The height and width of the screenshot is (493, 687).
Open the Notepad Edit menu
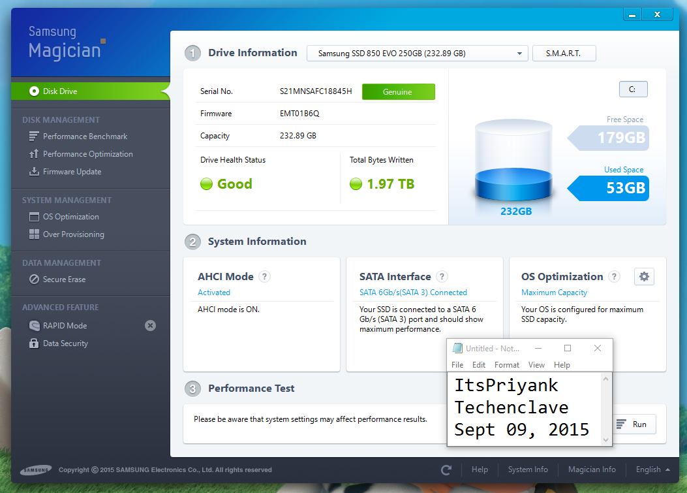pos(478,365)
